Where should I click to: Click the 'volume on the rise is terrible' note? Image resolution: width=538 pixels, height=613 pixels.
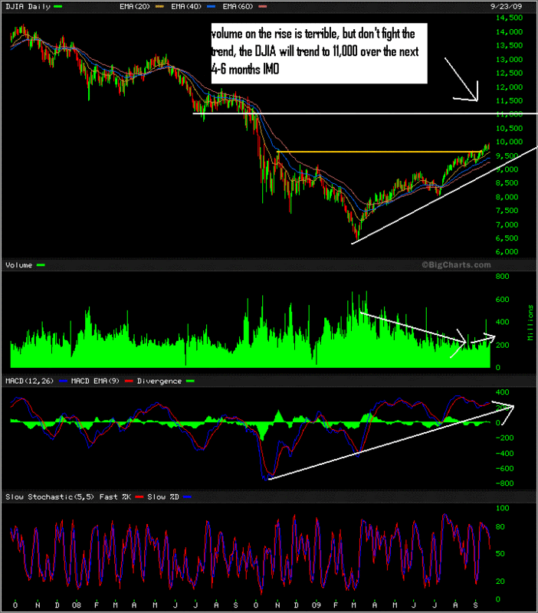point(319,53)
